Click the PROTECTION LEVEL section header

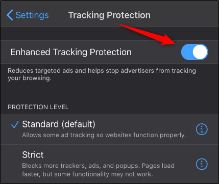[38, 107]
